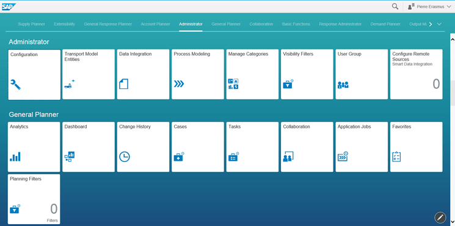Click the document icon on Data Integration tile
The width and height of the screenshot is (455, 226).
(123, 84)
